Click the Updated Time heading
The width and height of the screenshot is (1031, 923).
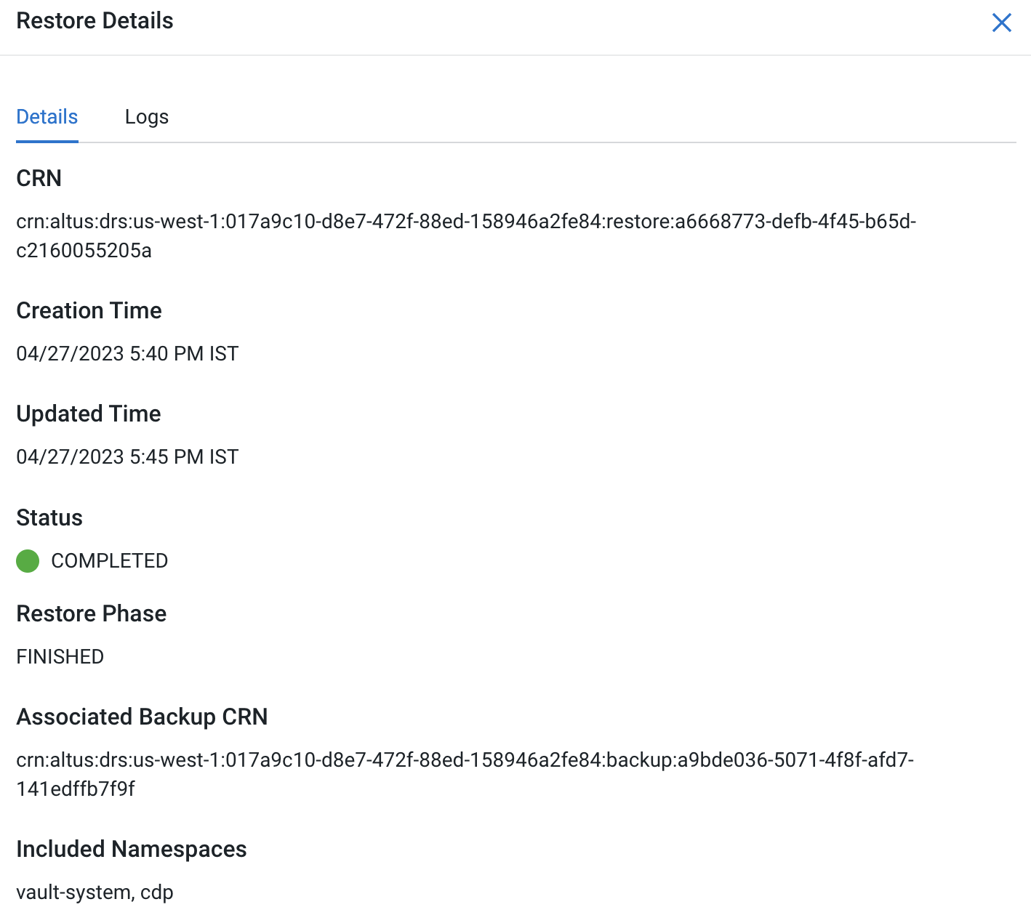[89, 414]
